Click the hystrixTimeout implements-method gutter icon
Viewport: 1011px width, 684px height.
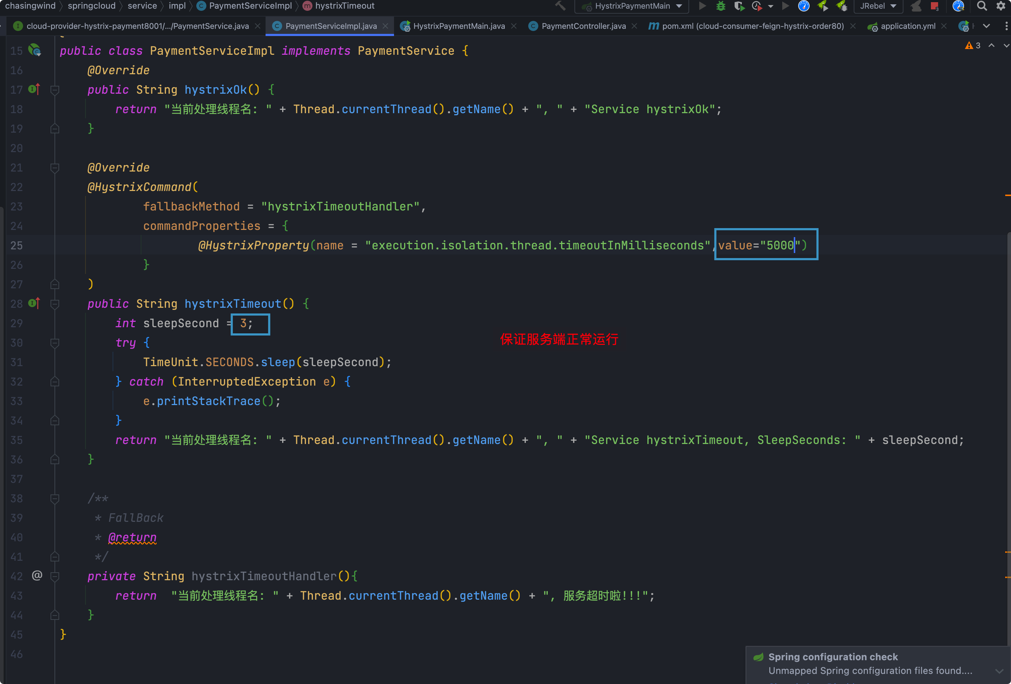(34, 303)
